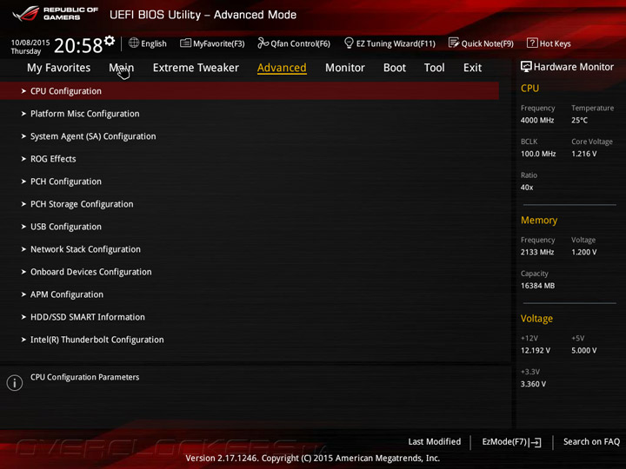Image resolution: width=626 pixels, height=469 pixels.
Task: Select the CPU Configuration row label
Action: click(x=66, y=91)
